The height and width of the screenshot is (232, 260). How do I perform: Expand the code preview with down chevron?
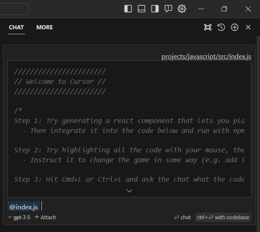129,191
